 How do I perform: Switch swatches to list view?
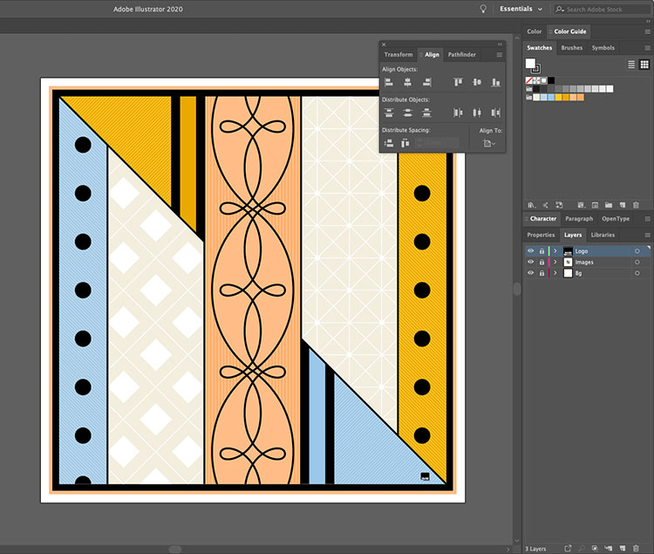[631, 65]
